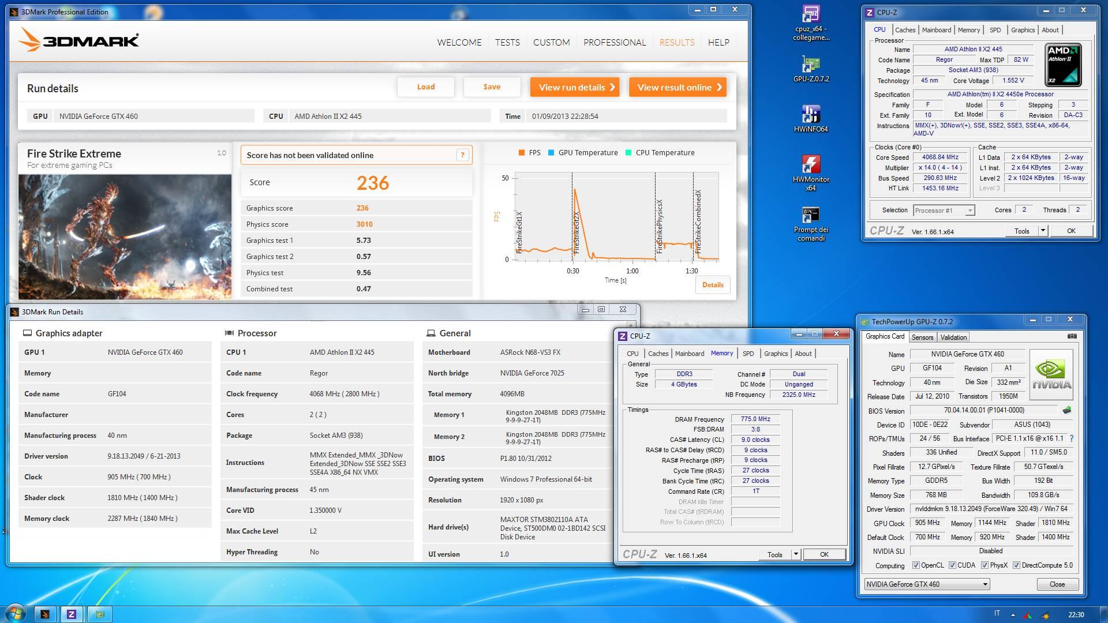Viewport: 1108px width, 623px height.
Task: Switch to 3DMark taskbar button
Action: tap(45, 614)
